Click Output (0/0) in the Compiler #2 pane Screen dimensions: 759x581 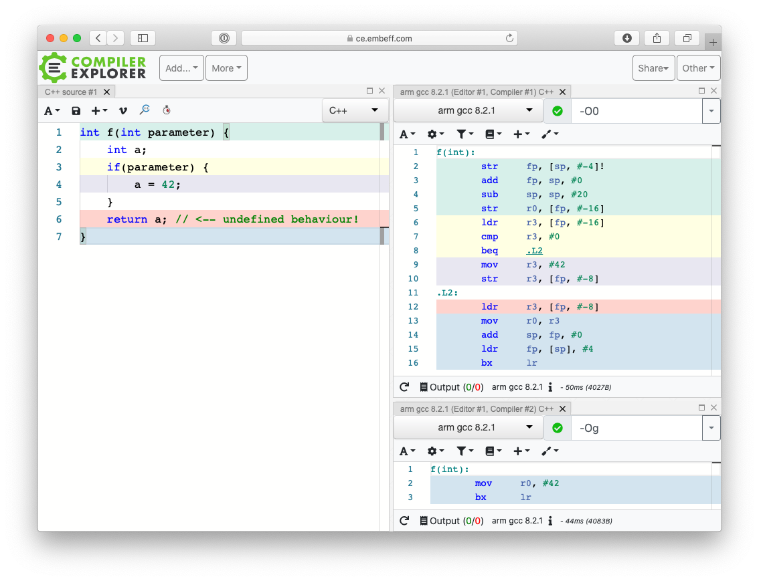click(451, 521)
